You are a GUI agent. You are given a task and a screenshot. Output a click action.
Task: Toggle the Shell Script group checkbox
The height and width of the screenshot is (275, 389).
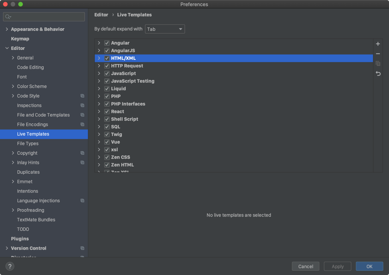pyautogui.click(x=107, y=119)
